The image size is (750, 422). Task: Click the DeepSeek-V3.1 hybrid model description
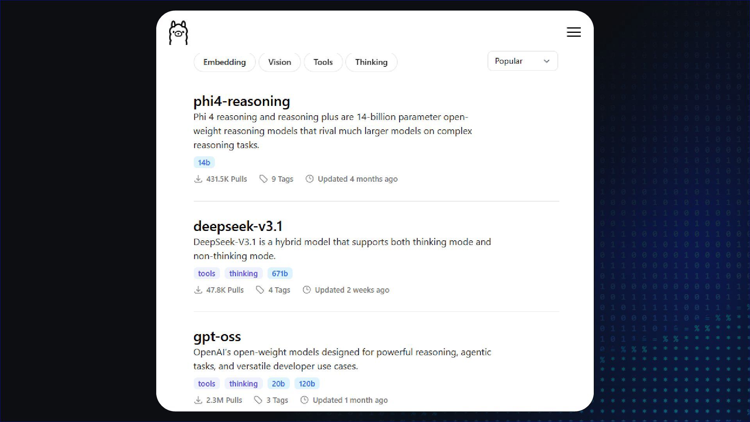(x=342, y=249)
